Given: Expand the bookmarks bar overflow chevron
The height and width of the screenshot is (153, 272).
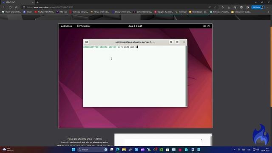Looking at the screenshot, I should tap(268, 12).
